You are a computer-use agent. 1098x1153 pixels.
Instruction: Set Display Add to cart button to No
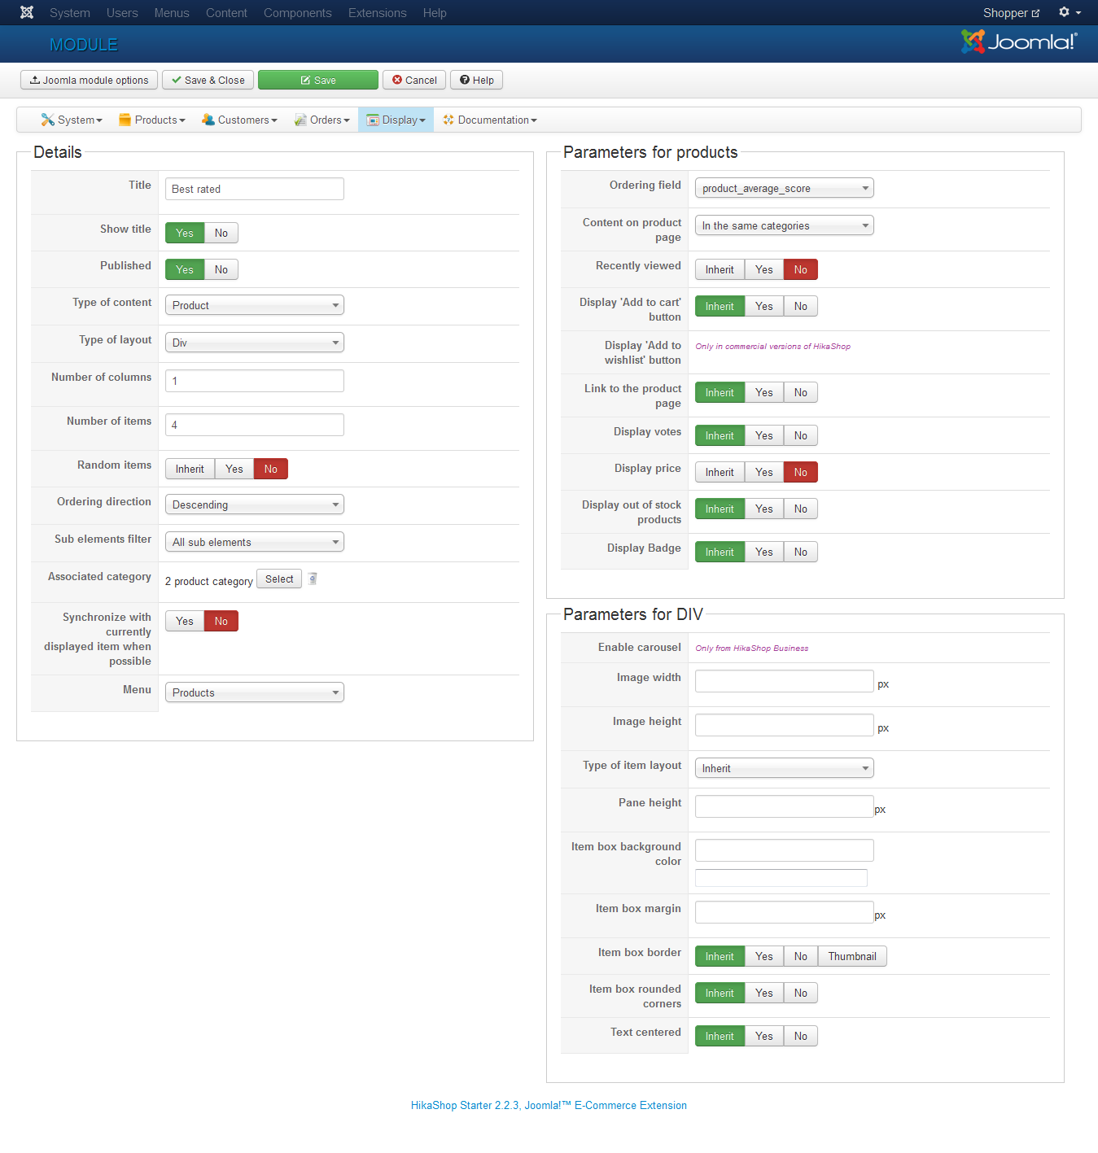point(801,306)
